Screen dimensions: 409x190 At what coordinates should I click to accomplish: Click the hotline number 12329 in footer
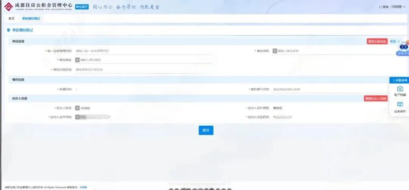pos(83,187)
